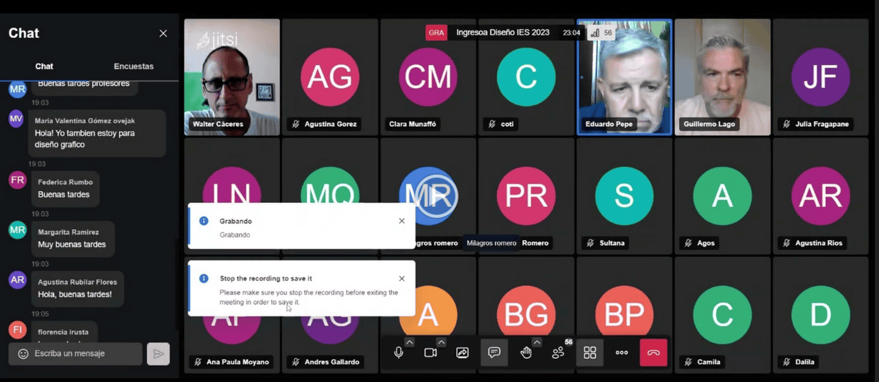Open connection stats indicator next to timer
Image resolution: width=879 pixels, height=382 pixels.
pyautogui.click(x=601, y=33)
